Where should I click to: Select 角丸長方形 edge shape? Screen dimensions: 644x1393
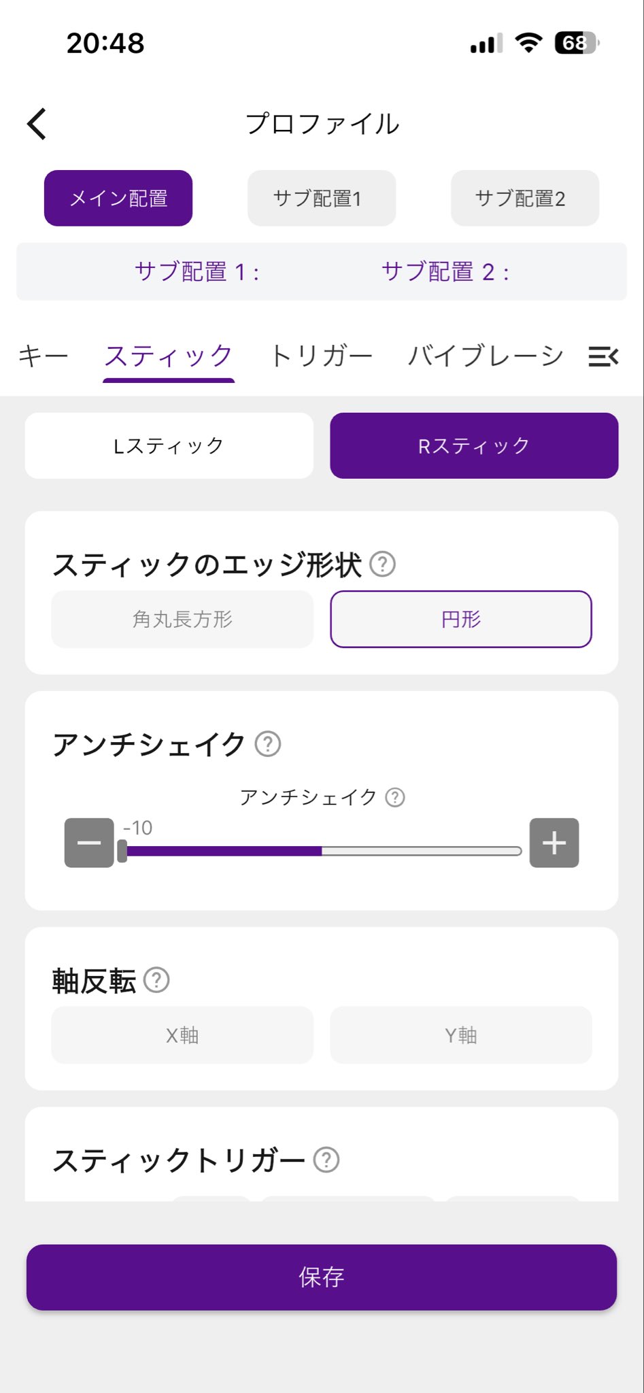tap(182, 619)
